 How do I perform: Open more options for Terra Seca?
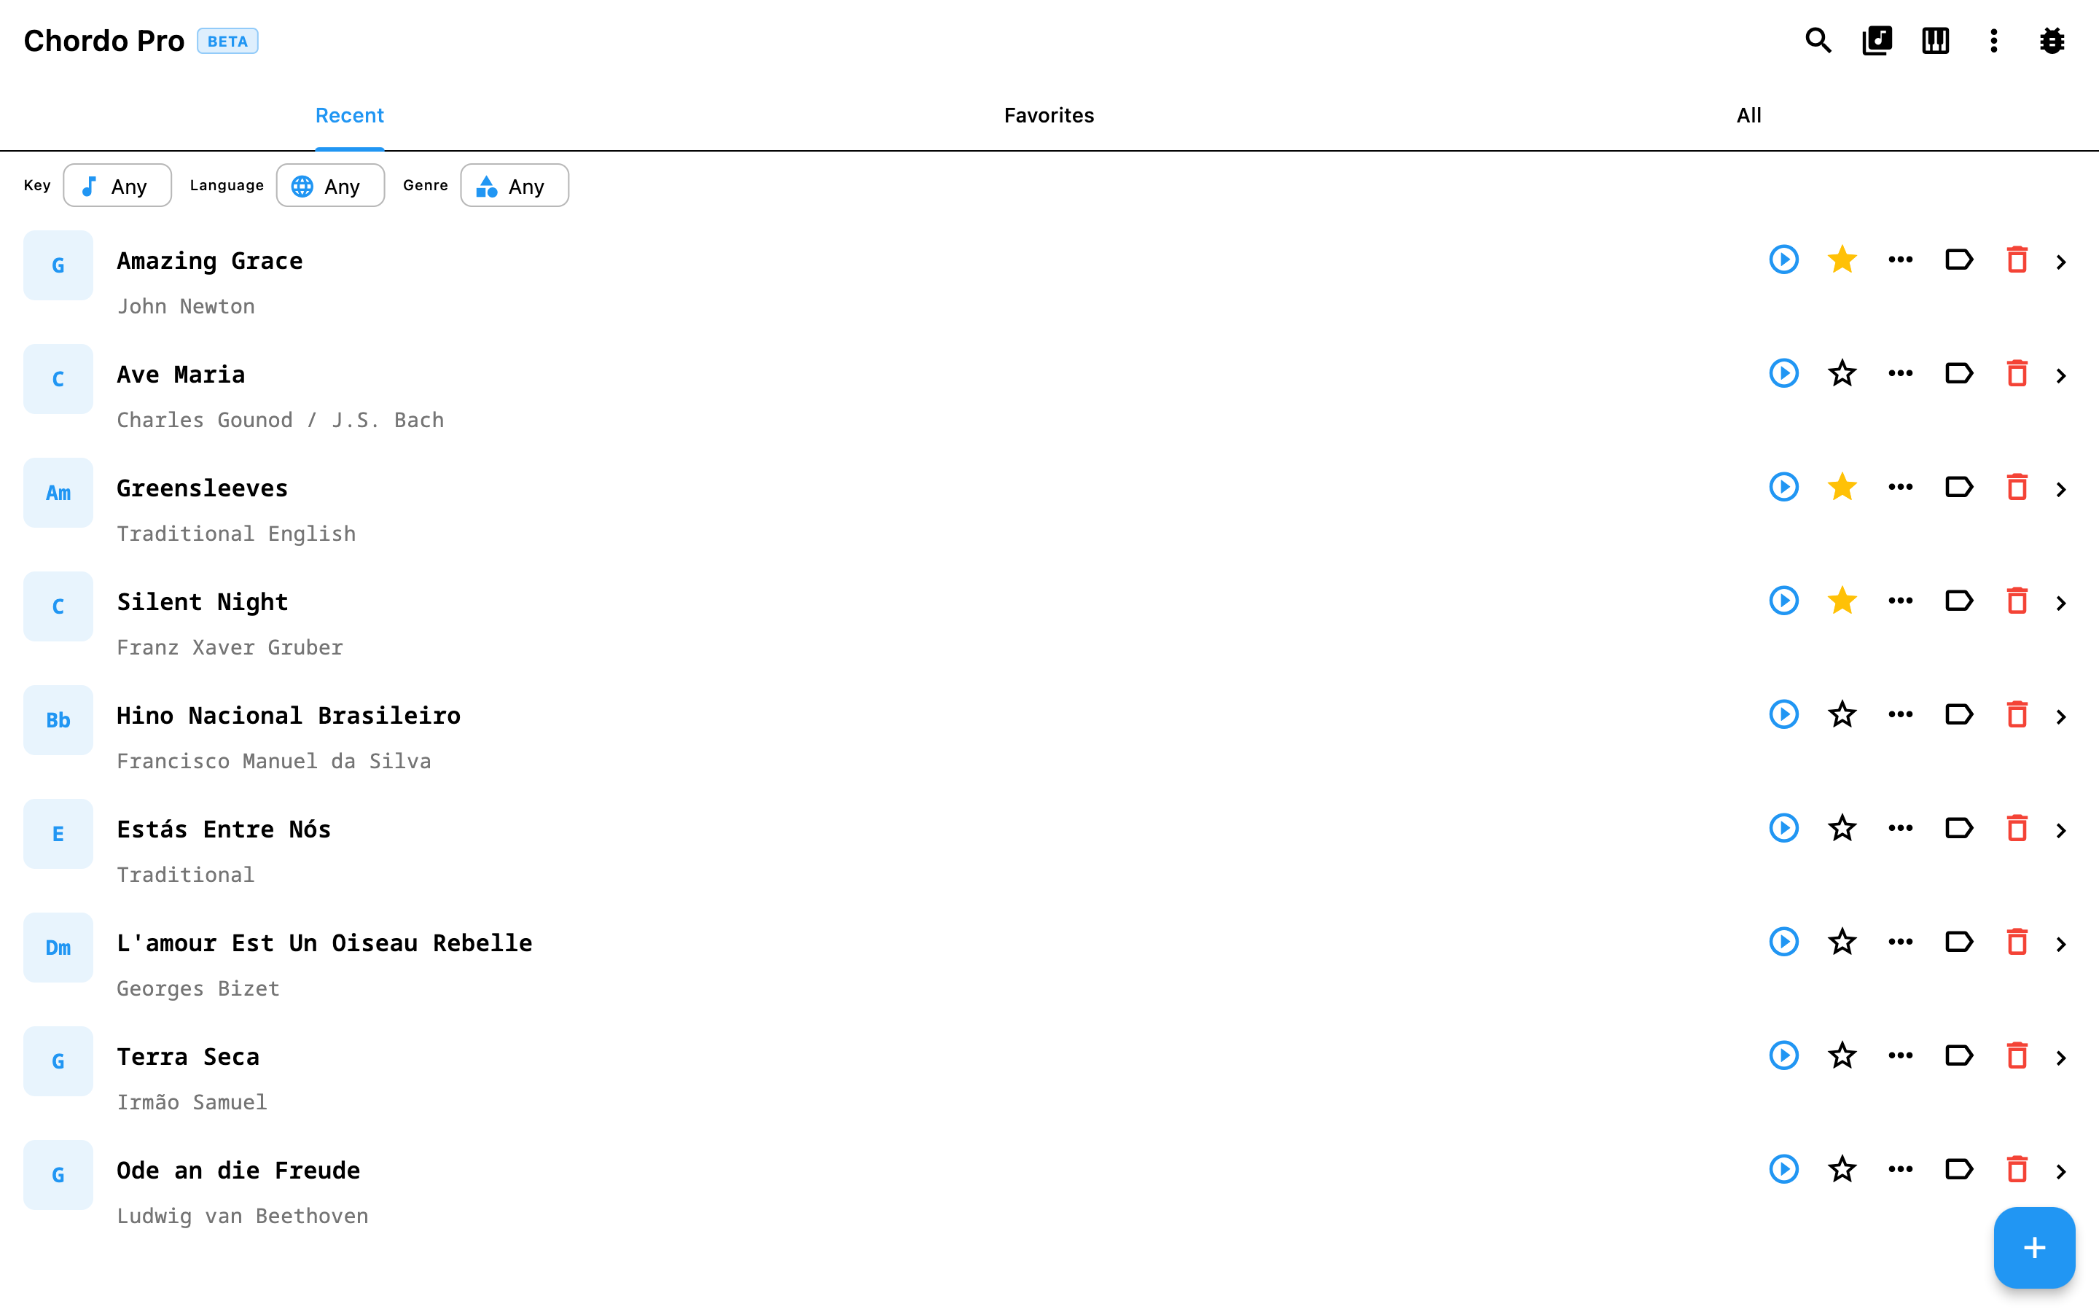click(1900, 1055)
